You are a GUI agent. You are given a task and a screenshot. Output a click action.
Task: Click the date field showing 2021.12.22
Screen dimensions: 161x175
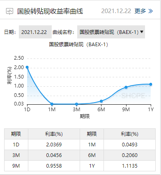pos(35,32)
